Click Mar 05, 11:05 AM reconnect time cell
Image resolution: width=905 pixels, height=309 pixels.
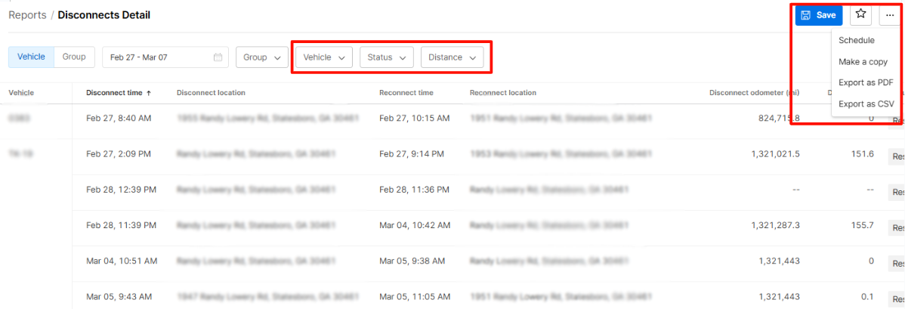click(415, 297)
